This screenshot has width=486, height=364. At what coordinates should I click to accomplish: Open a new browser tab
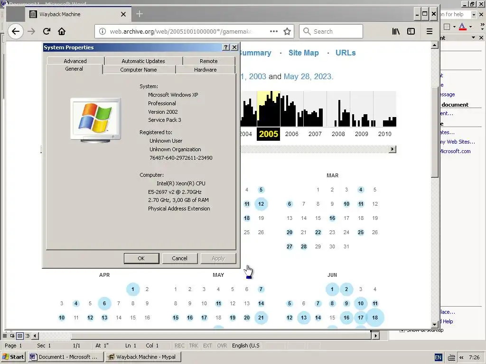point(140,14)
